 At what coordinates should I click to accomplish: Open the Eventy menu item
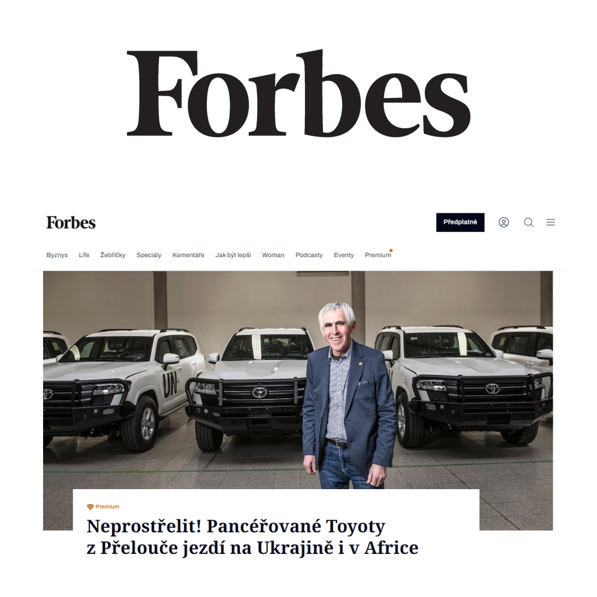click(x=344, y=255)
